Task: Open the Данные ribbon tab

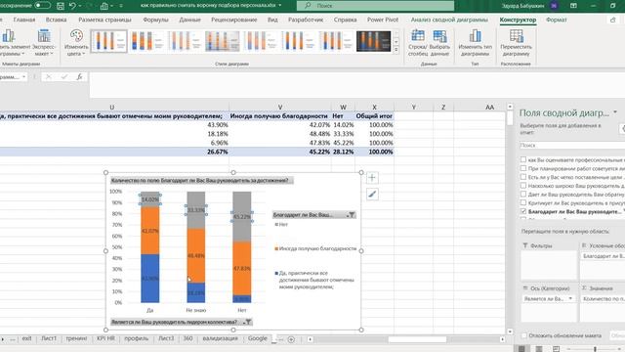Action: [x=189, y=20]
